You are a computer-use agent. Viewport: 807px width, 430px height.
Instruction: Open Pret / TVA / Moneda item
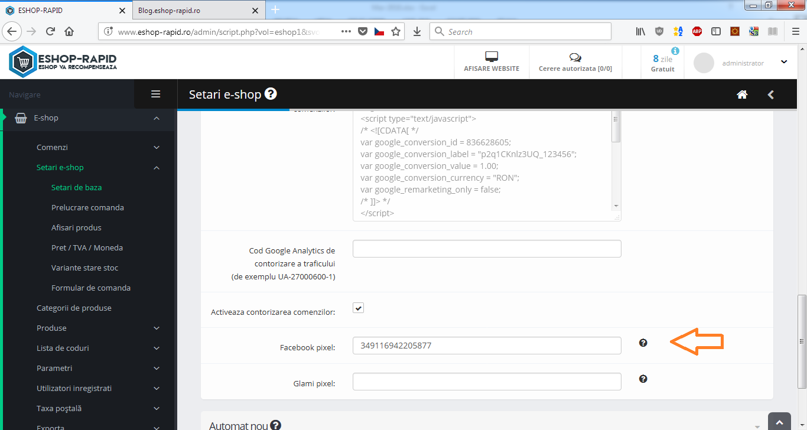click(x=87, y=247)
